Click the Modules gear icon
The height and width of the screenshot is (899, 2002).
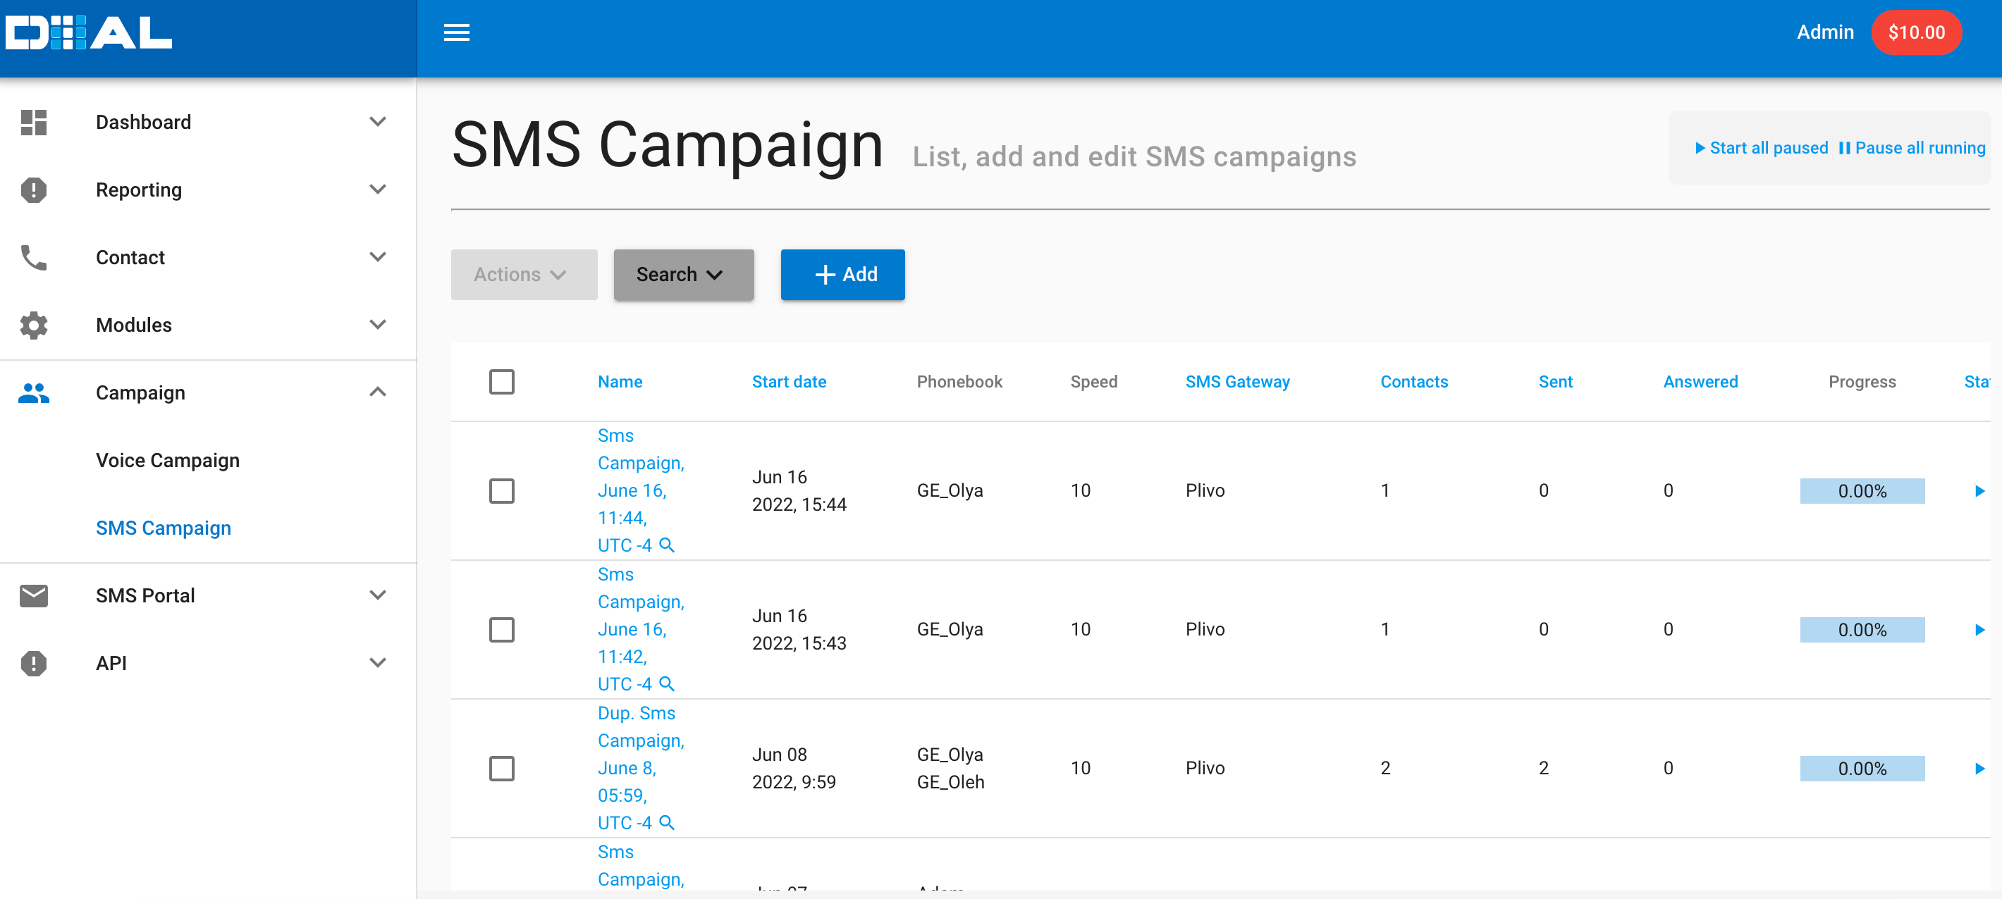click(x=33, y=325)
